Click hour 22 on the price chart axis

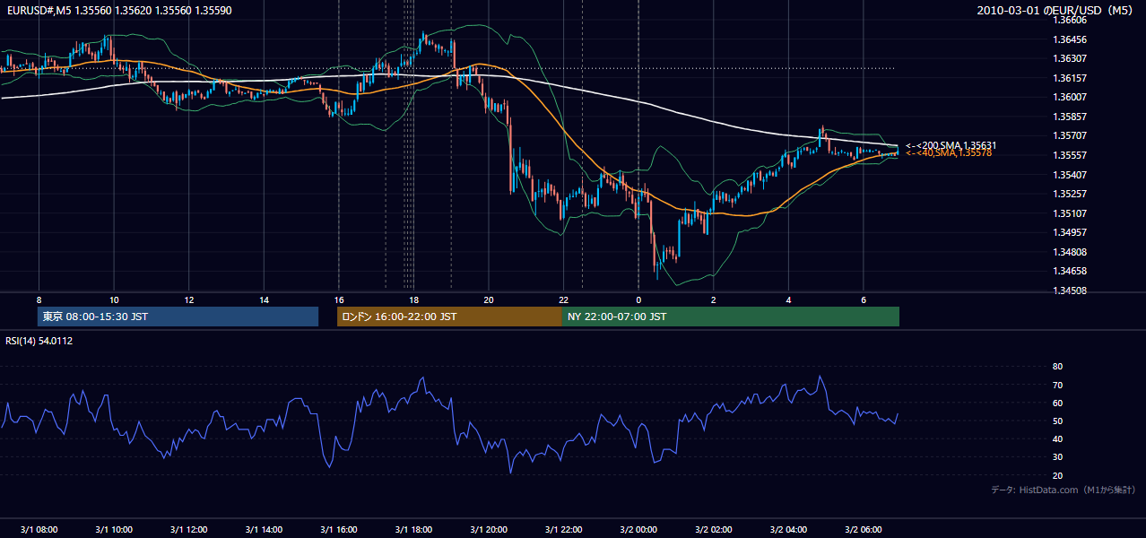click(563, 299)
